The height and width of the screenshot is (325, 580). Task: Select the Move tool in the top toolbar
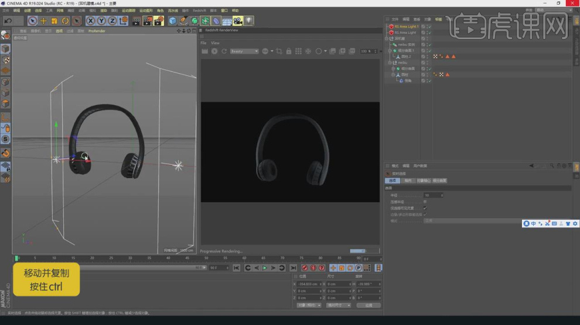pyautogui.click(x=43, y=21)
